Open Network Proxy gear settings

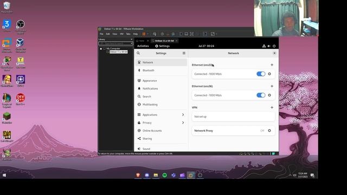point(269,131)
